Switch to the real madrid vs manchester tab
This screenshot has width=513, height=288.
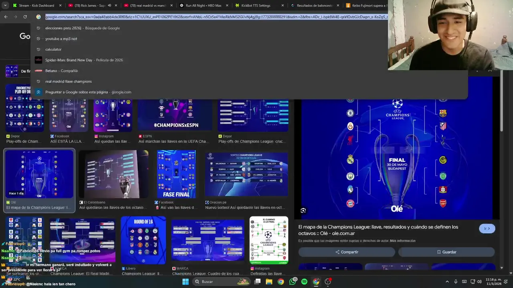(x=148, y=6)
